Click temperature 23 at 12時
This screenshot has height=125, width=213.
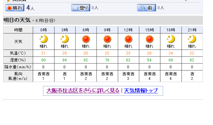coord(128,53)
